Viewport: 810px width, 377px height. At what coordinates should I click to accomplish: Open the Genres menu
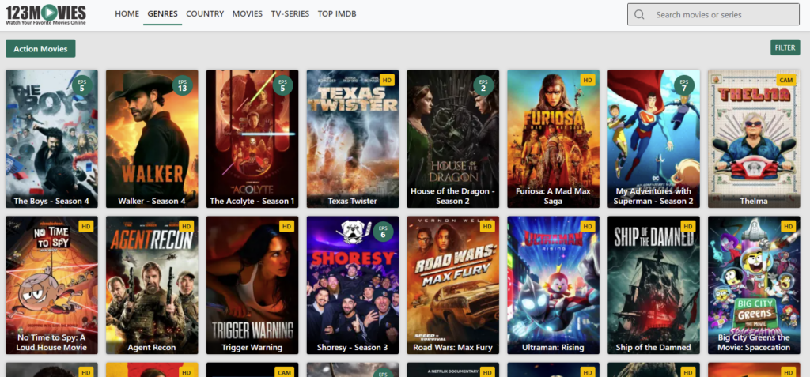click(162, 14)
